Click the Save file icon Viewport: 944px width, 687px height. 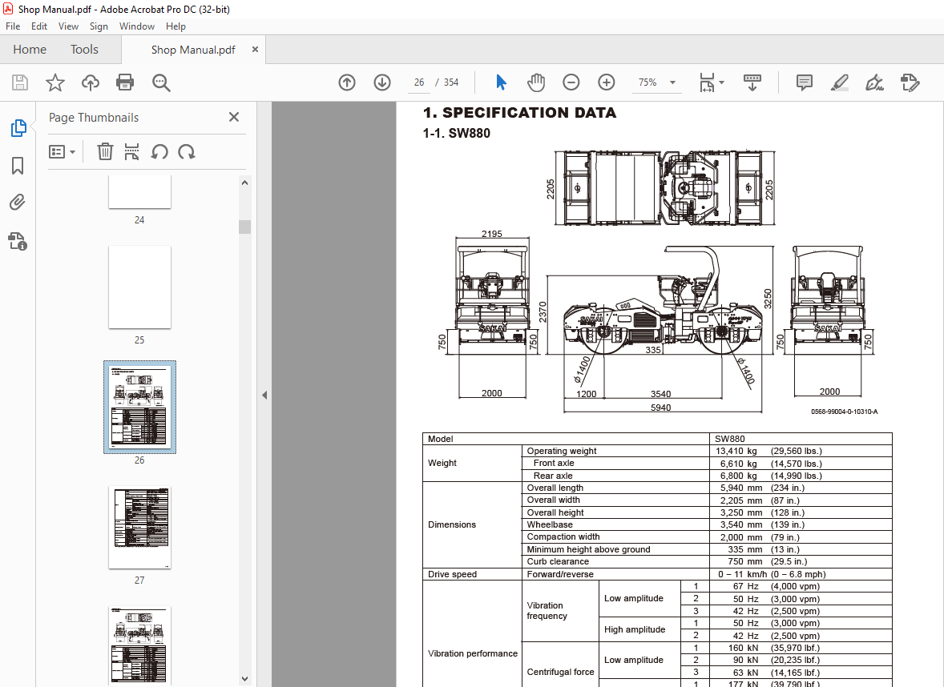[20, 82]
